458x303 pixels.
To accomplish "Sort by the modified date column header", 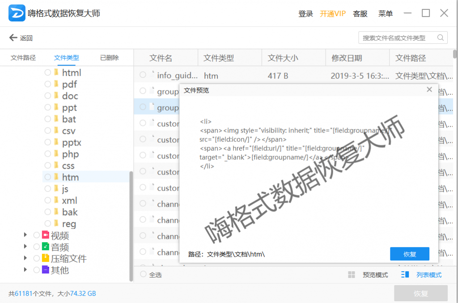I will [347, 58].
